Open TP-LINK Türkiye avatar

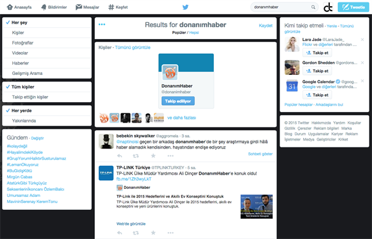(106, 173)
